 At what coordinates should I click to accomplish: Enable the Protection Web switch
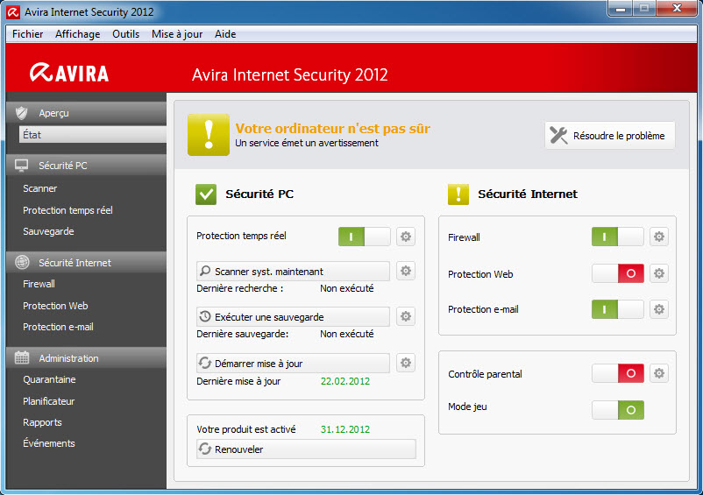pos(618,273)
